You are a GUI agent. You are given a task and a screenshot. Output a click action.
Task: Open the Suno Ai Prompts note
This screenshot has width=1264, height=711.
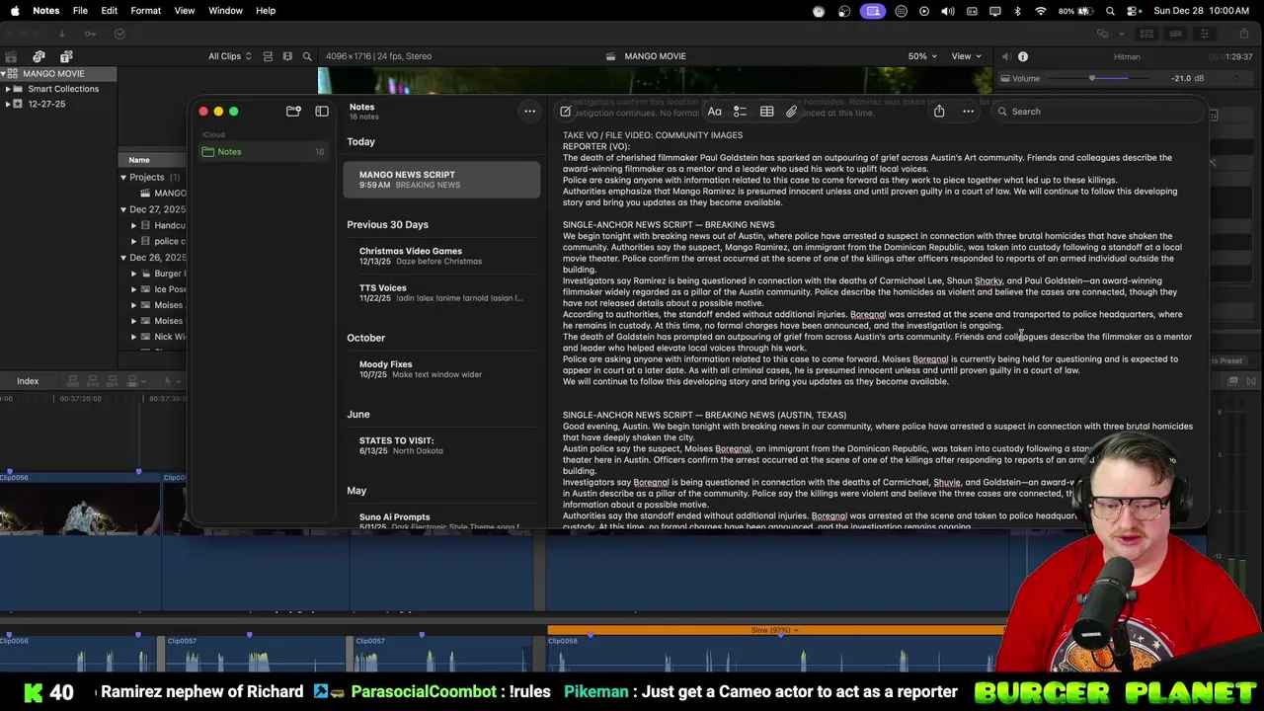coord(441,520)
